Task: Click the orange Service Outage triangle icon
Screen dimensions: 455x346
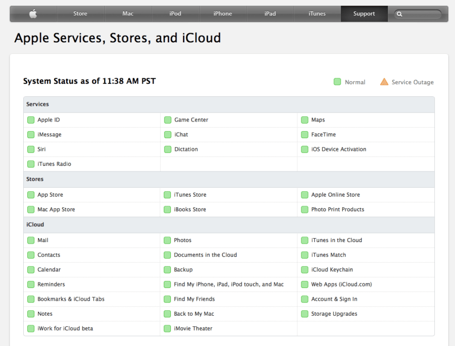Action: [x=384, y=82]
